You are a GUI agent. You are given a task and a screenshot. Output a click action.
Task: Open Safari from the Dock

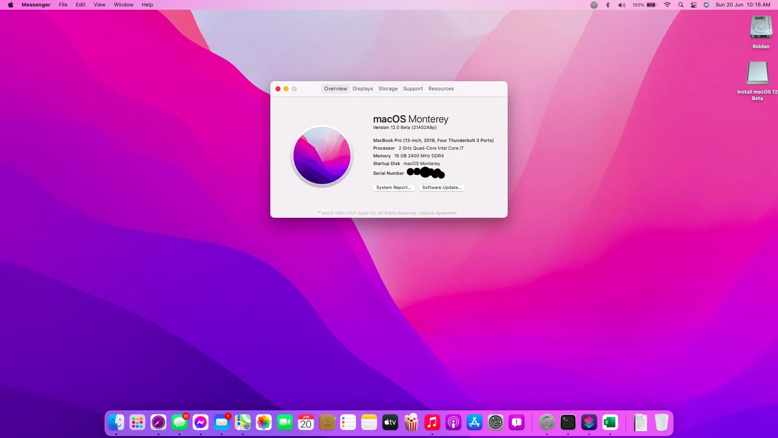pos(158,422)
